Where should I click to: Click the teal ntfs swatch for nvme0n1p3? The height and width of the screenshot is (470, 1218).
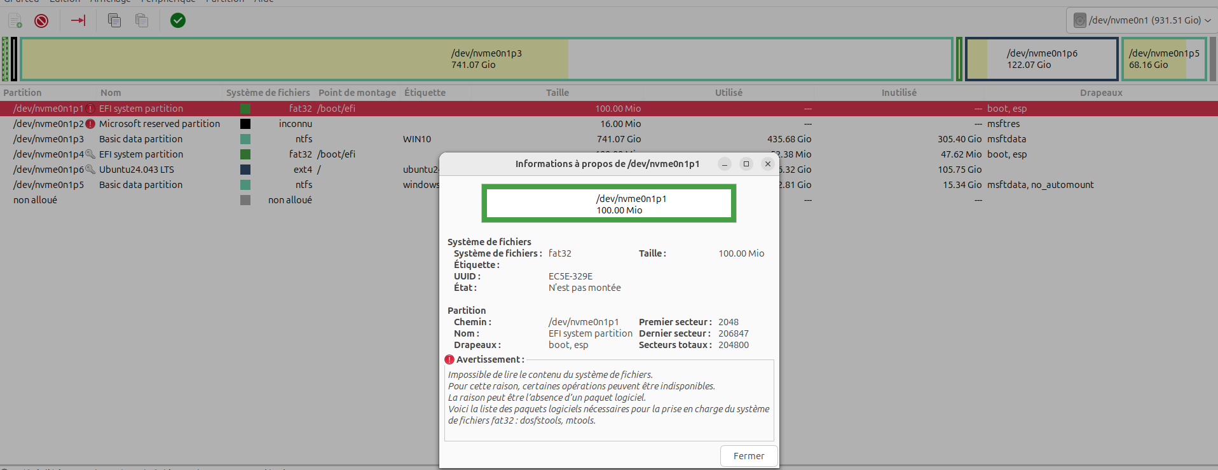click(x=245, y=139)
